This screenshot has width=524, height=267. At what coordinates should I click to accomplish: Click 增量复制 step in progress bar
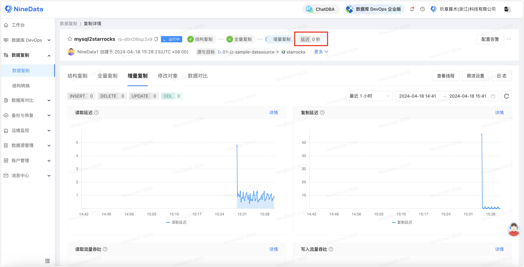278,39
